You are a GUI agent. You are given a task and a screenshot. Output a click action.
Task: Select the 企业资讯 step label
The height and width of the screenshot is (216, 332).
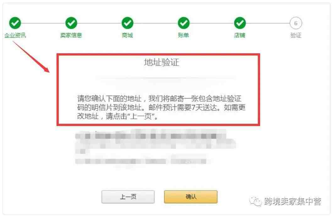pos(15,35)
